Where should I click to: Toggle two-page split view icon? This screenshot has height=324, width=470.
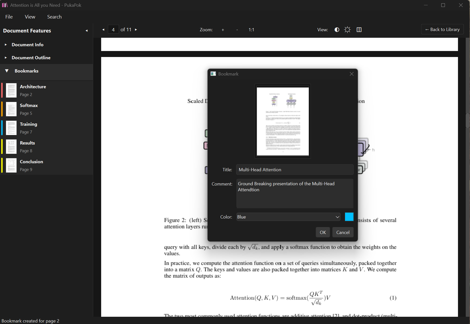[359, 30]
